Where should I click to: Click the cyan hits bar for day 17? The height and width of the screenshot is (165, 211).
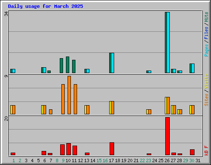point(113,63)
